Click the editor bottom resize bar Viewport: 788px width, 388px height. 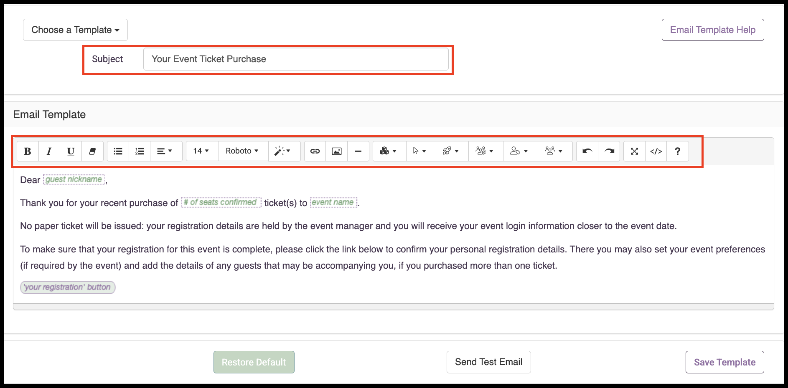394,307
